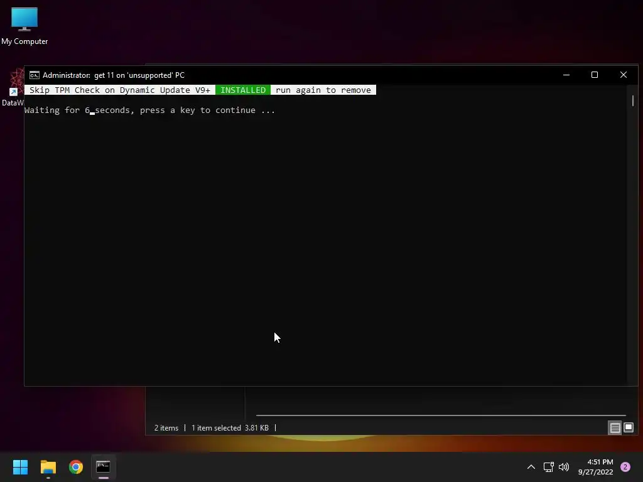Viewport: 643px width, 482px height.
Task: Click '2 items' in File Explorer status bar
Action: pyautogui.click(x=166, y=428)
